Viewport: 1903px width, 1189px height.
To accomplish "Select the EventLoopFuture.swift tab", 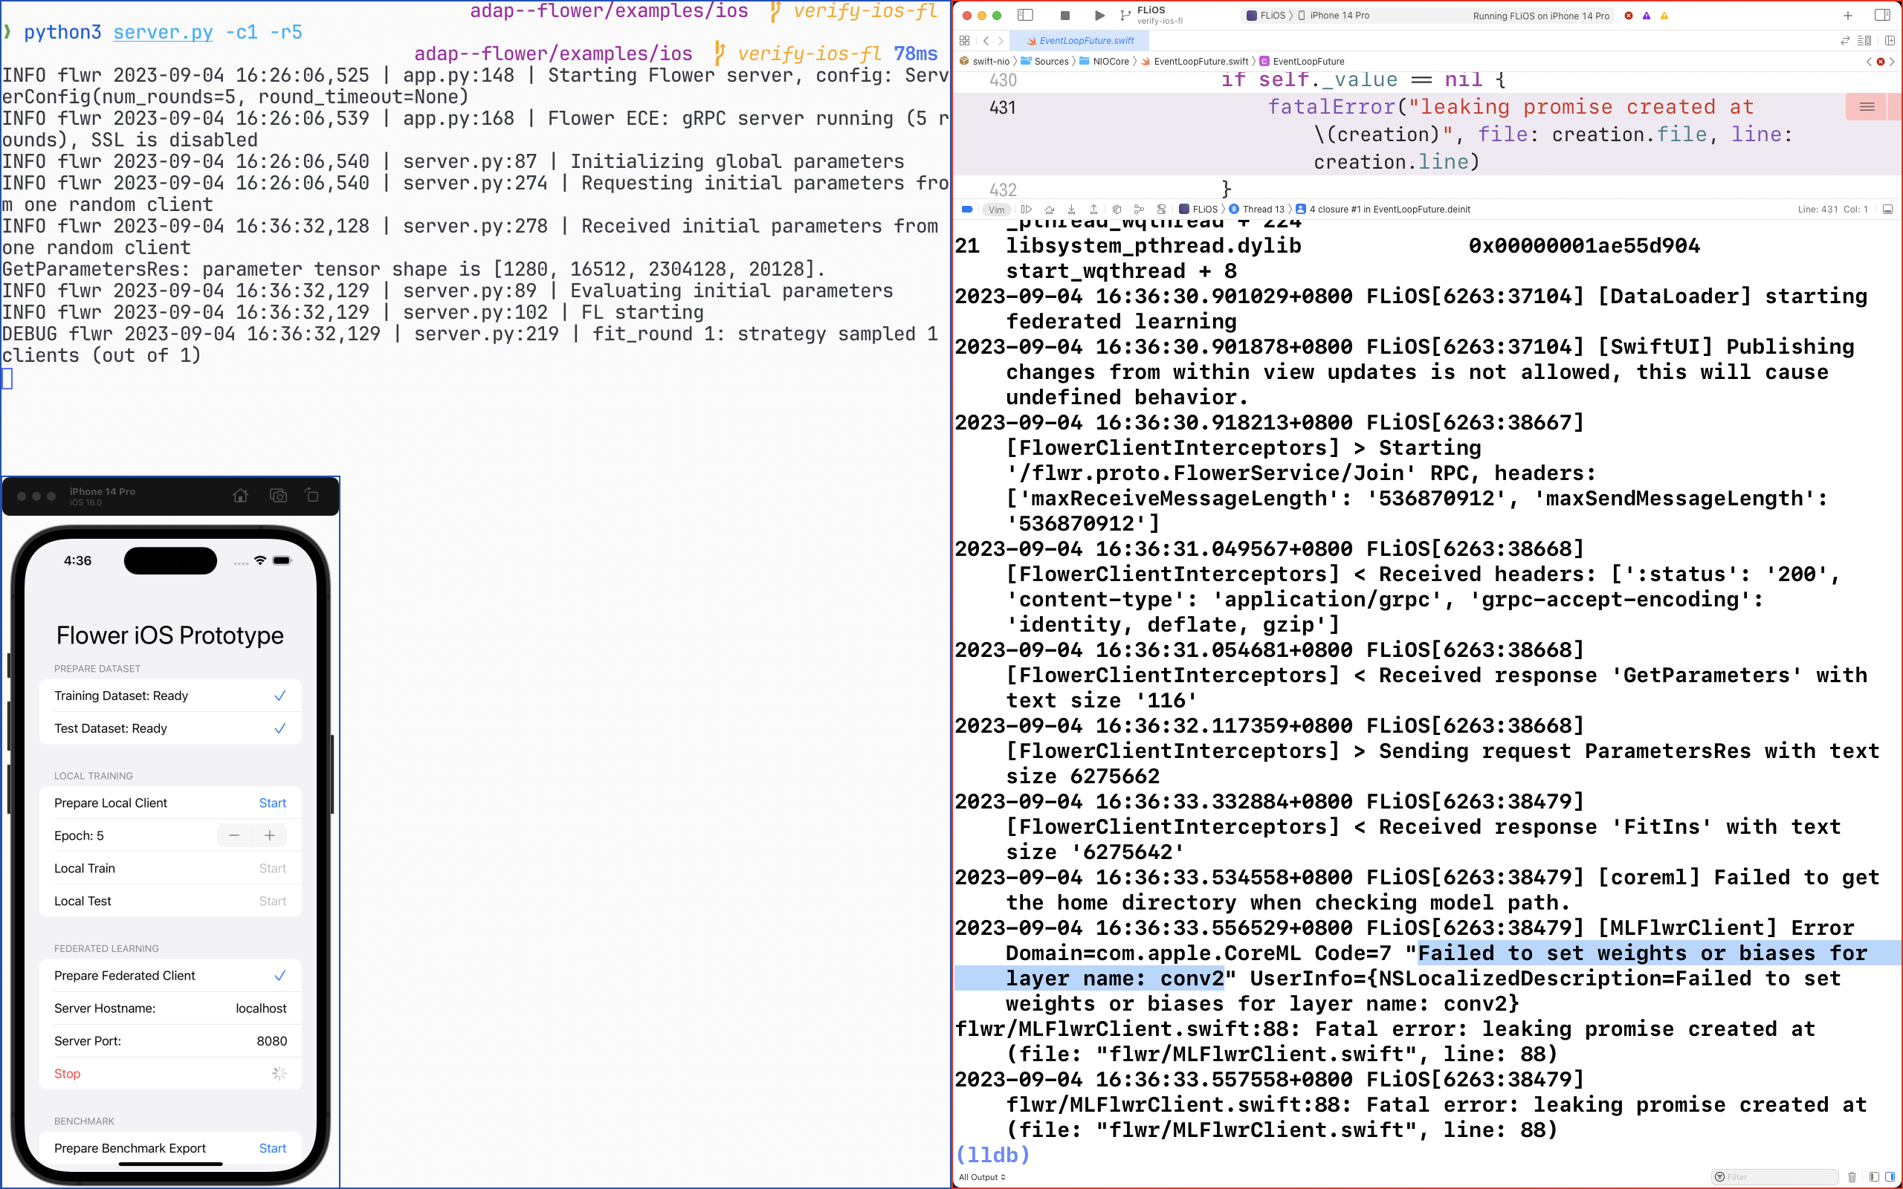I will coord(1085,40).
